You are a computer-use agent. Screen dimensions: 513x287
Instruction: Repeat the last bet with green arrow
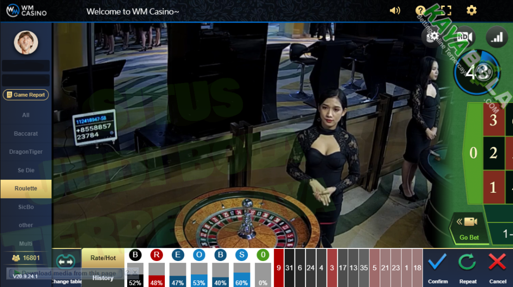[467, 262]
